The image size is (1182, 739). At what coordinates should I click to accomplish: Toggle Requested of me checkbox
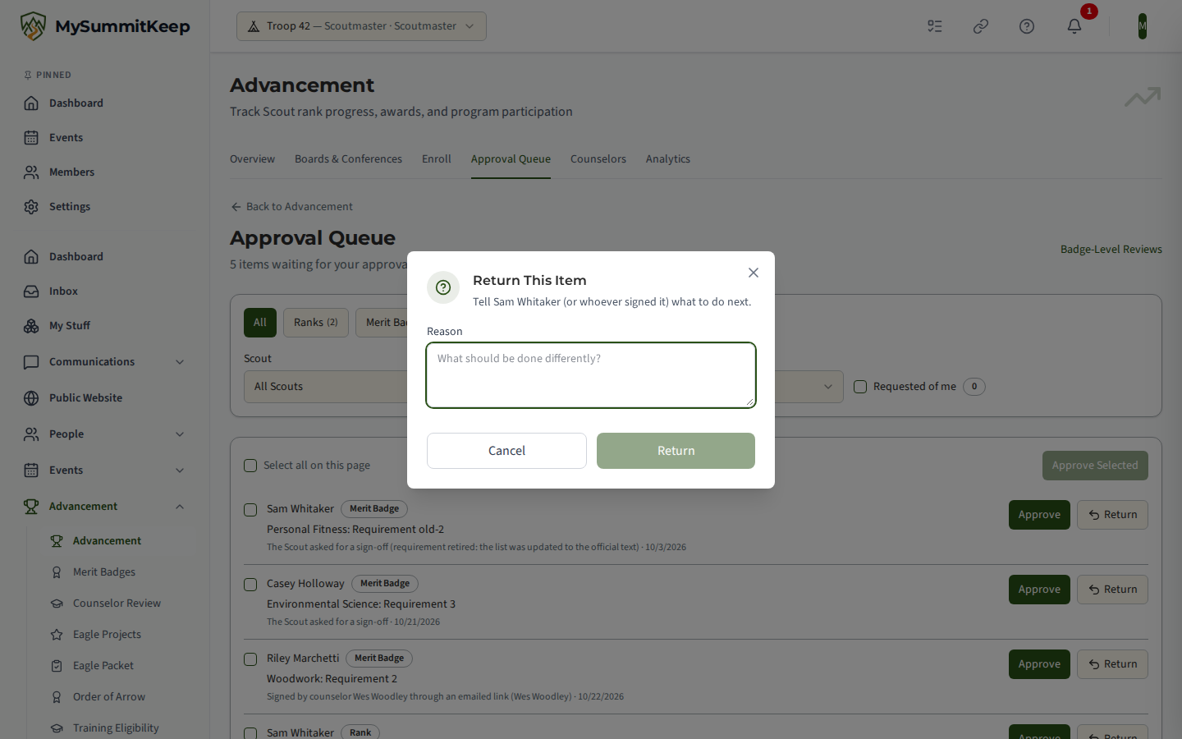click(x=860, y=387)
